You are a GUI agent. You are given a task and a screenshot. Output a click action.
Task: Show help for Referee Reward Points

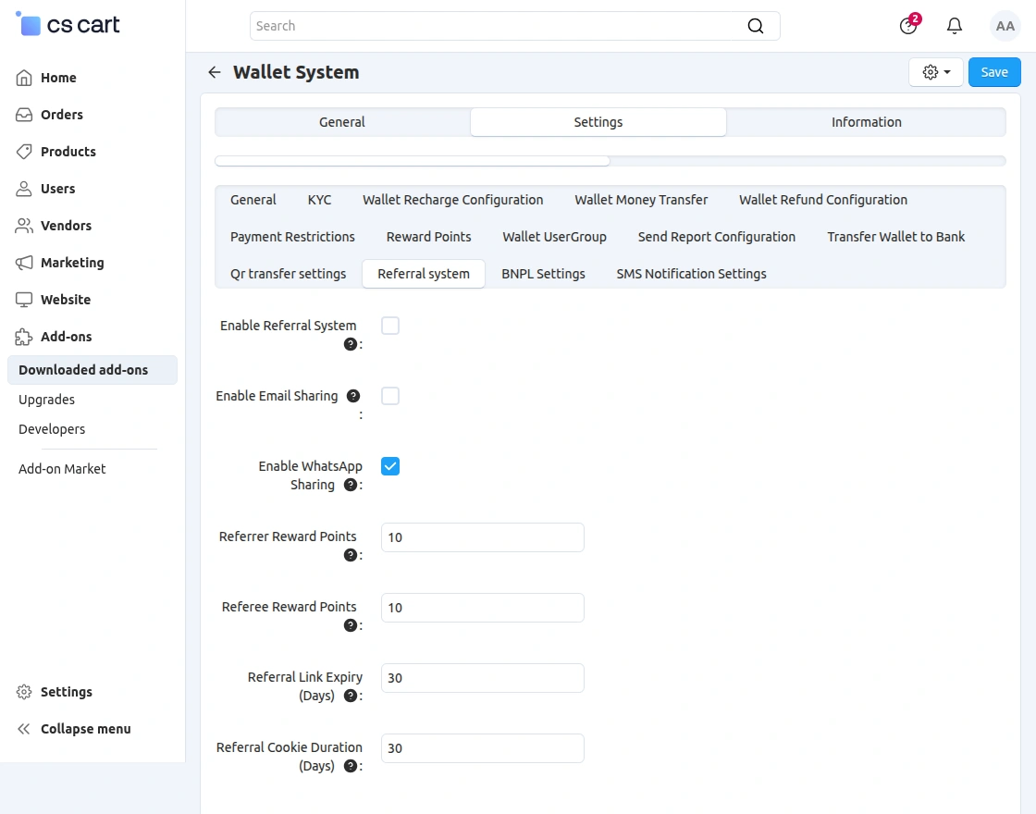[x=351, y=625]
